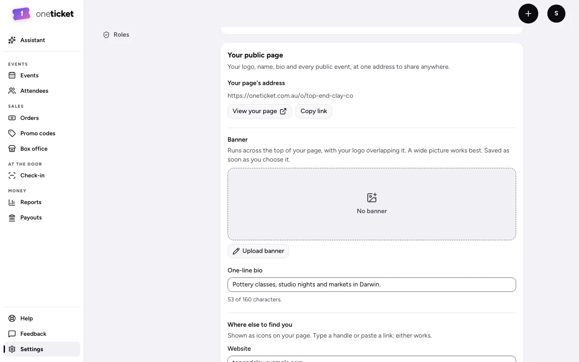
Task: Open Promo codes section
Action: (x=42, y=133)
